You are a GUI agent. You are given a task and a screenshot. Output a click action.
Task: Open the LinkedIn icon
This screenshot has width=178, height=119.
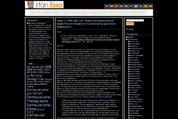point(121,6)
